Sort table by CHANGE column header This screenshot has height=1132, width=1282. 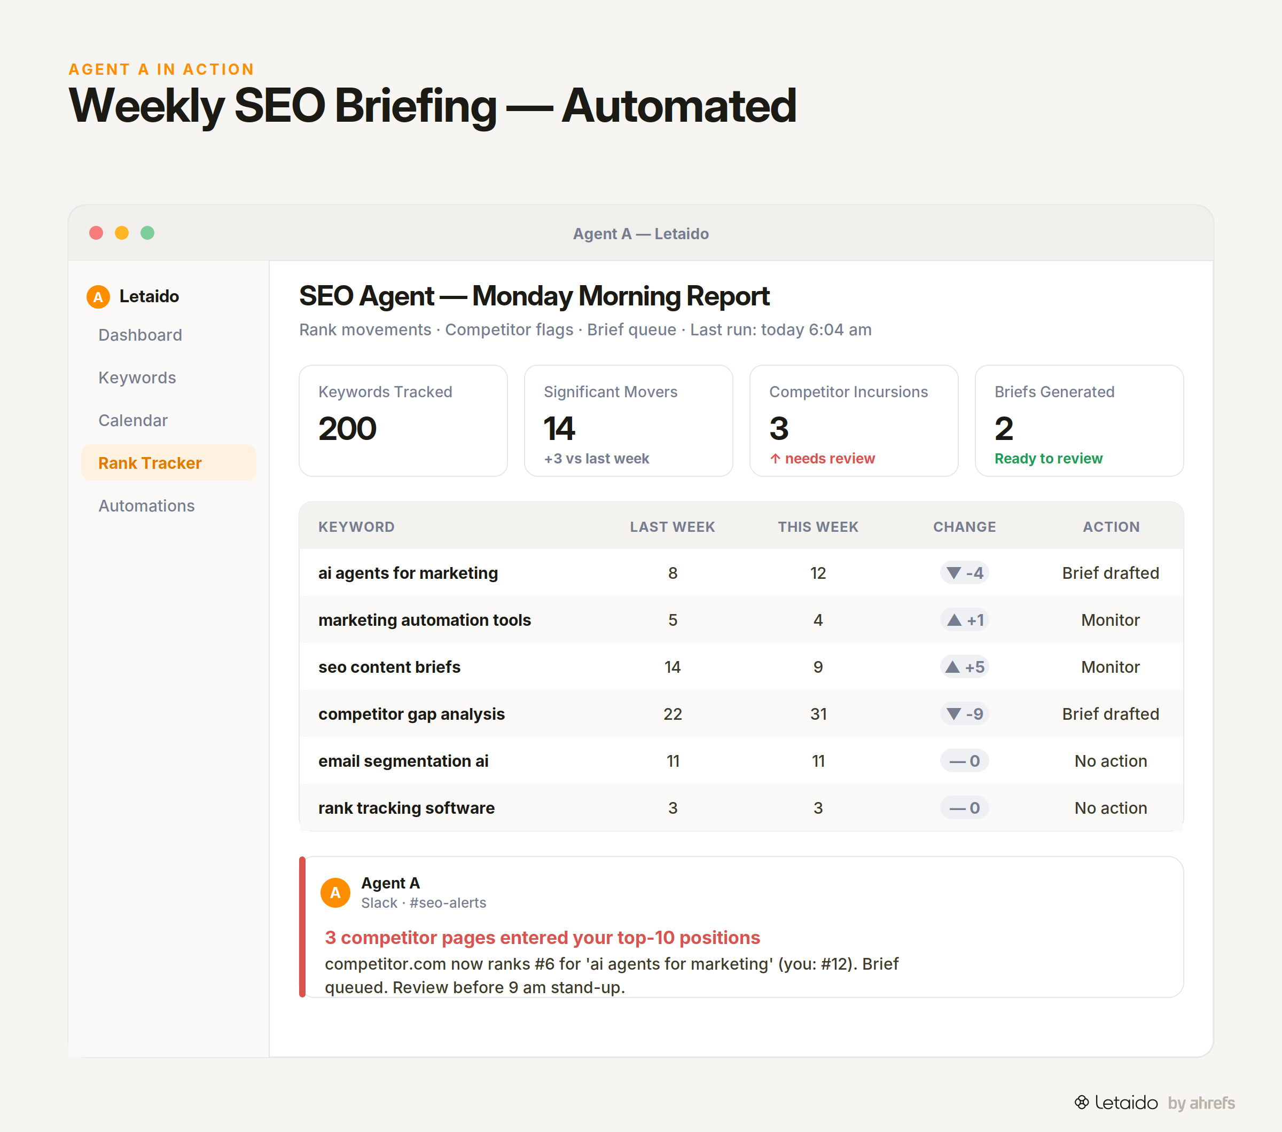click(964, 526)
